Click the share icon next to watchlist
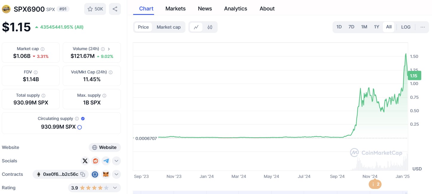 click(115, 9)
